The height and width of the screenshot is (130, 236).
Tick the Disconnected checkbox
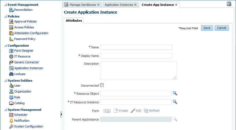[102, 85]
